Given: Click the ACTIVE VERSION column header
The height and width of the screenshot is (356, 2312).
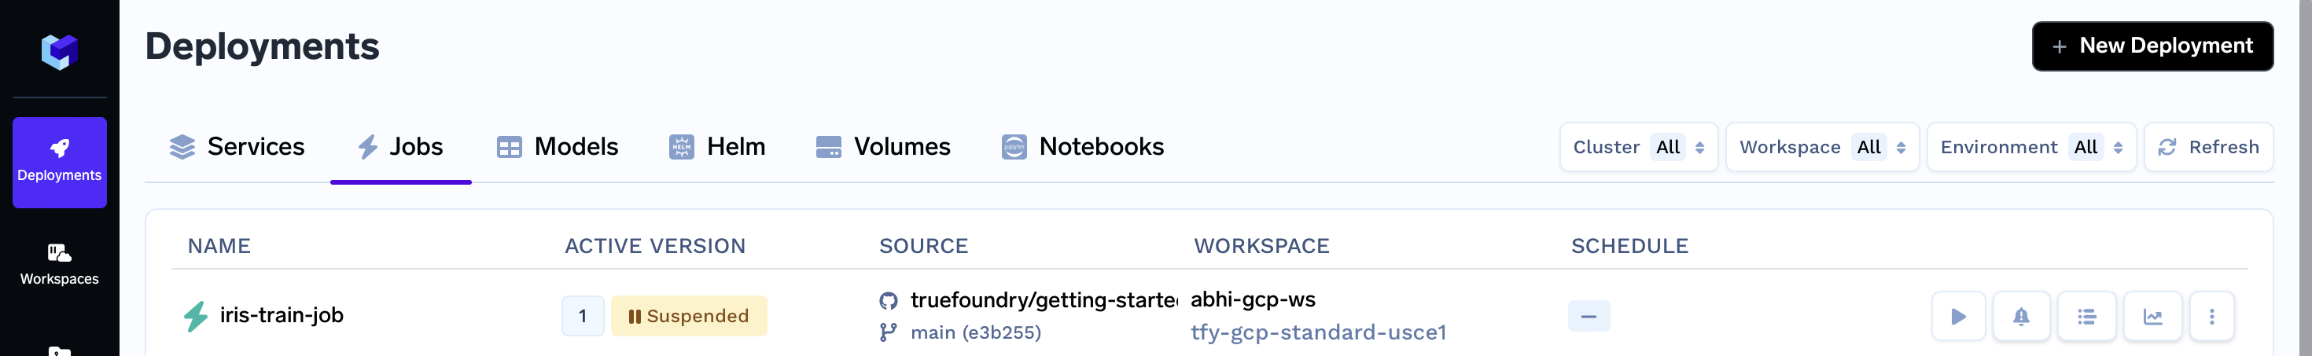Looking at the screenshot, I should pyautogui.click(x=655, y=247).
